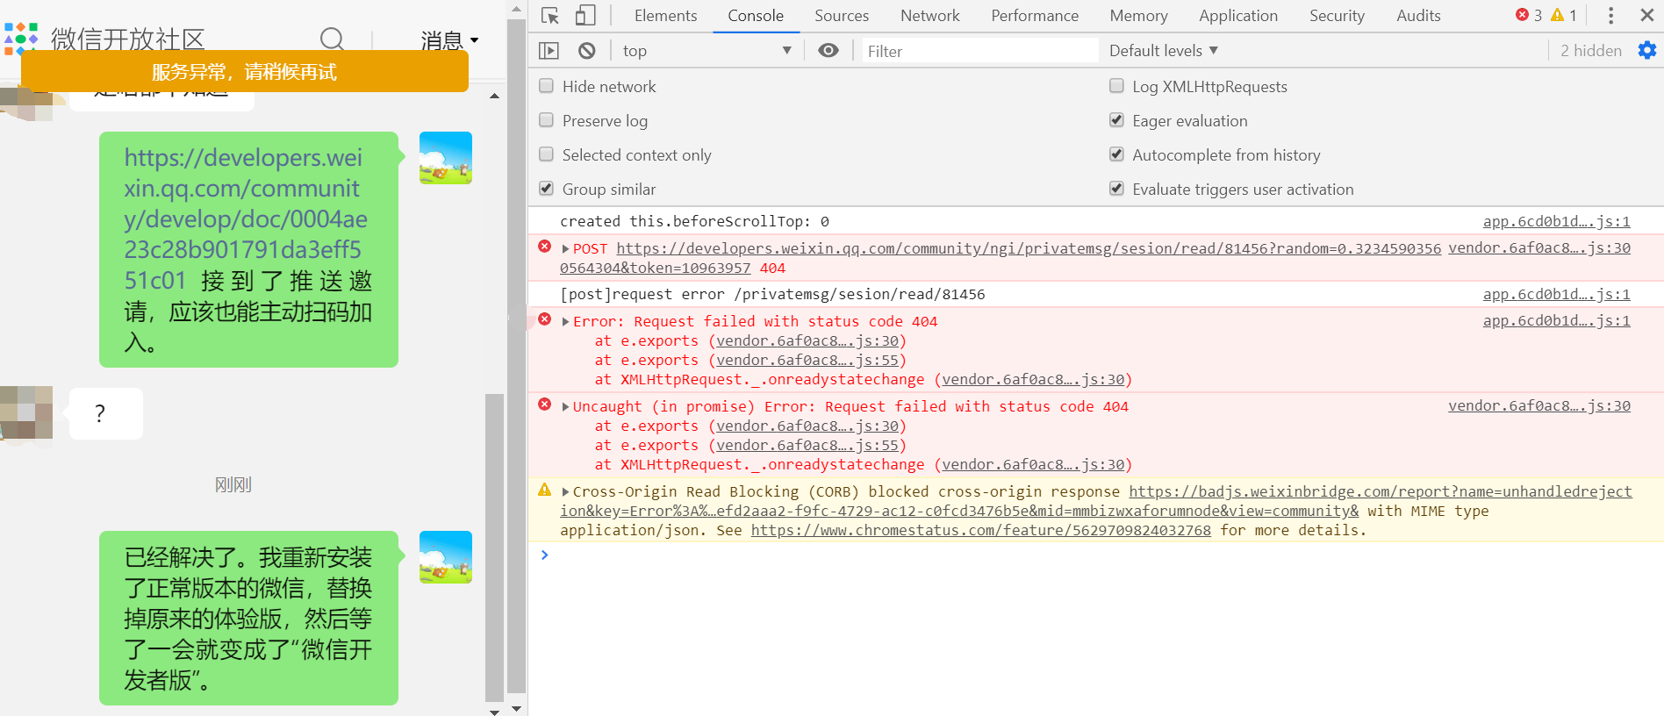Expand the POST request error entry
This screenshot has width=1664, height=716.
pyautogui.click(x=566, y=249)
